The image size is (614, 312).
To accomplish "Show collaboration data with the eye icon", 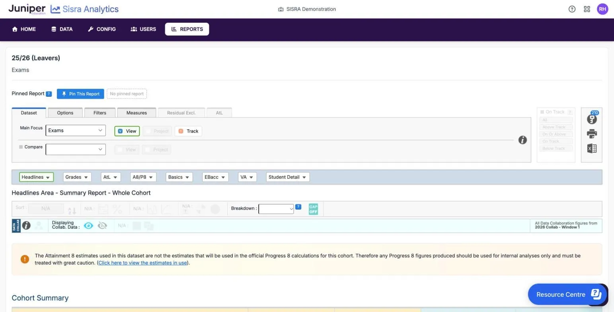I will click(88, 226).
